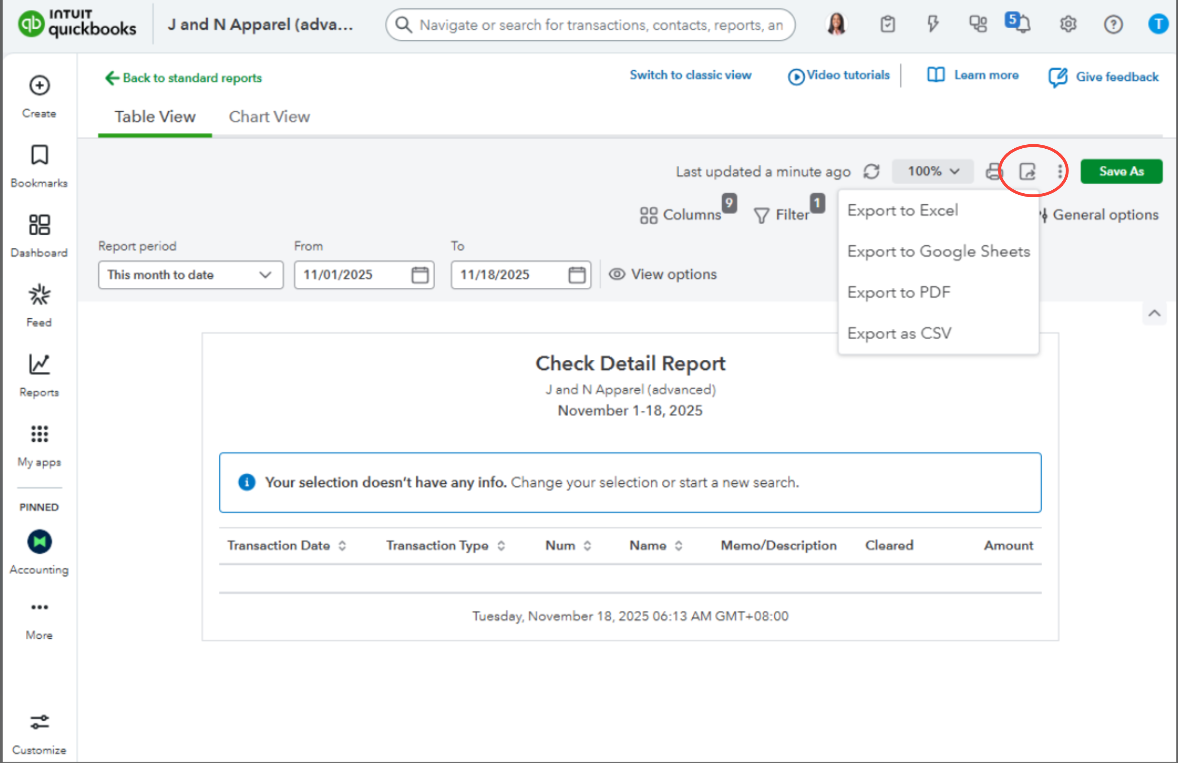Viewport: 1178px width, 763px height.
Task: Collapse the report options panel chevron
Action: [x=1154, y=313]
